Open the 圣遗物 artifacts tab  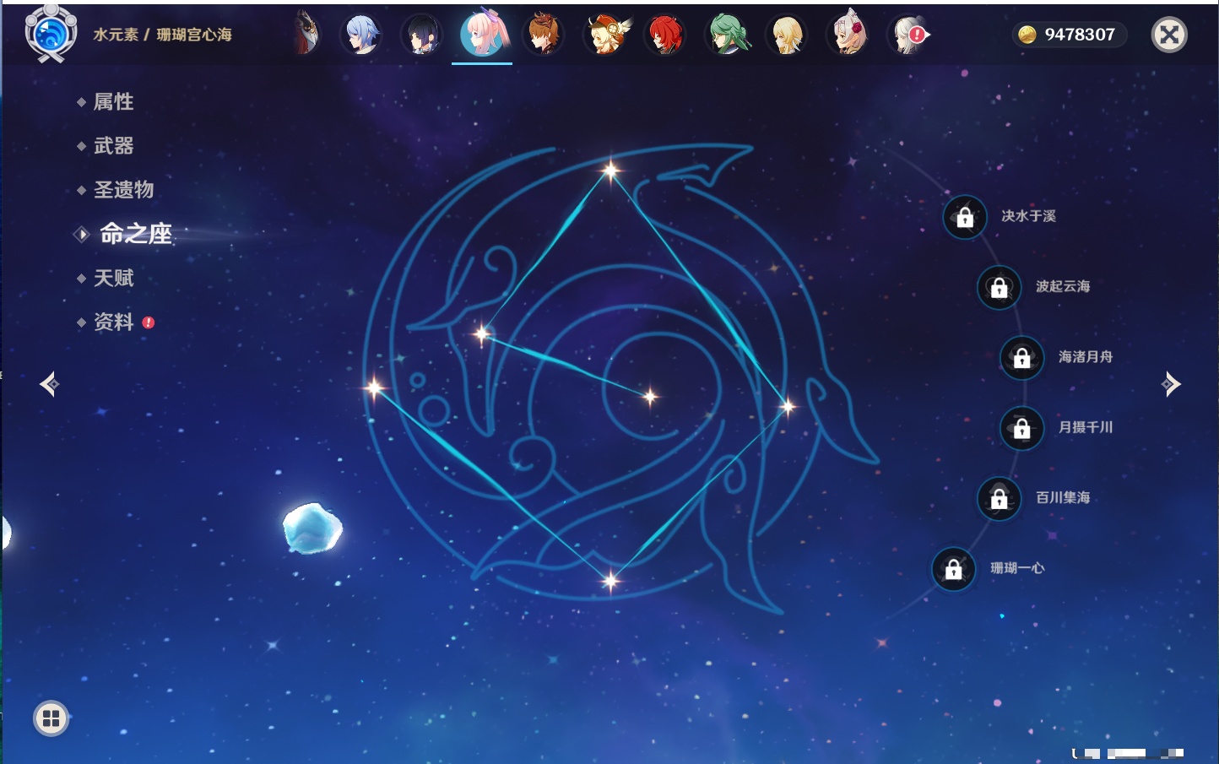(123, 190)
